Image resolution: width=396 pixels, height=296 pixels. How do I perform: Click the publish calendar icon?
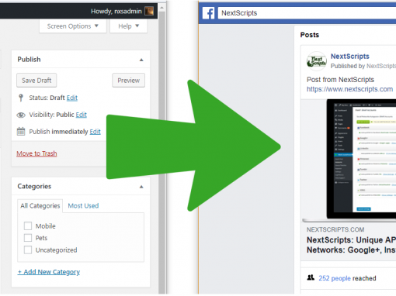pyautogui.click(x=21, y=132)
